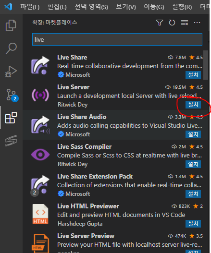Click Ritwick Dey publisher under Live Server

coord(73,105)
